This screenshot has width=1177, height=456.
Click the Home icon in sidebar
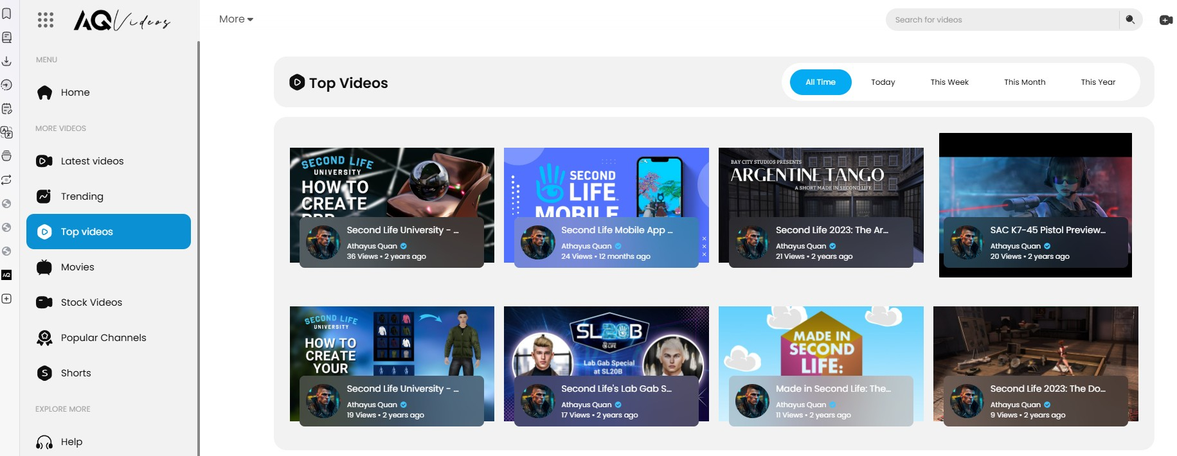(44, 92)
